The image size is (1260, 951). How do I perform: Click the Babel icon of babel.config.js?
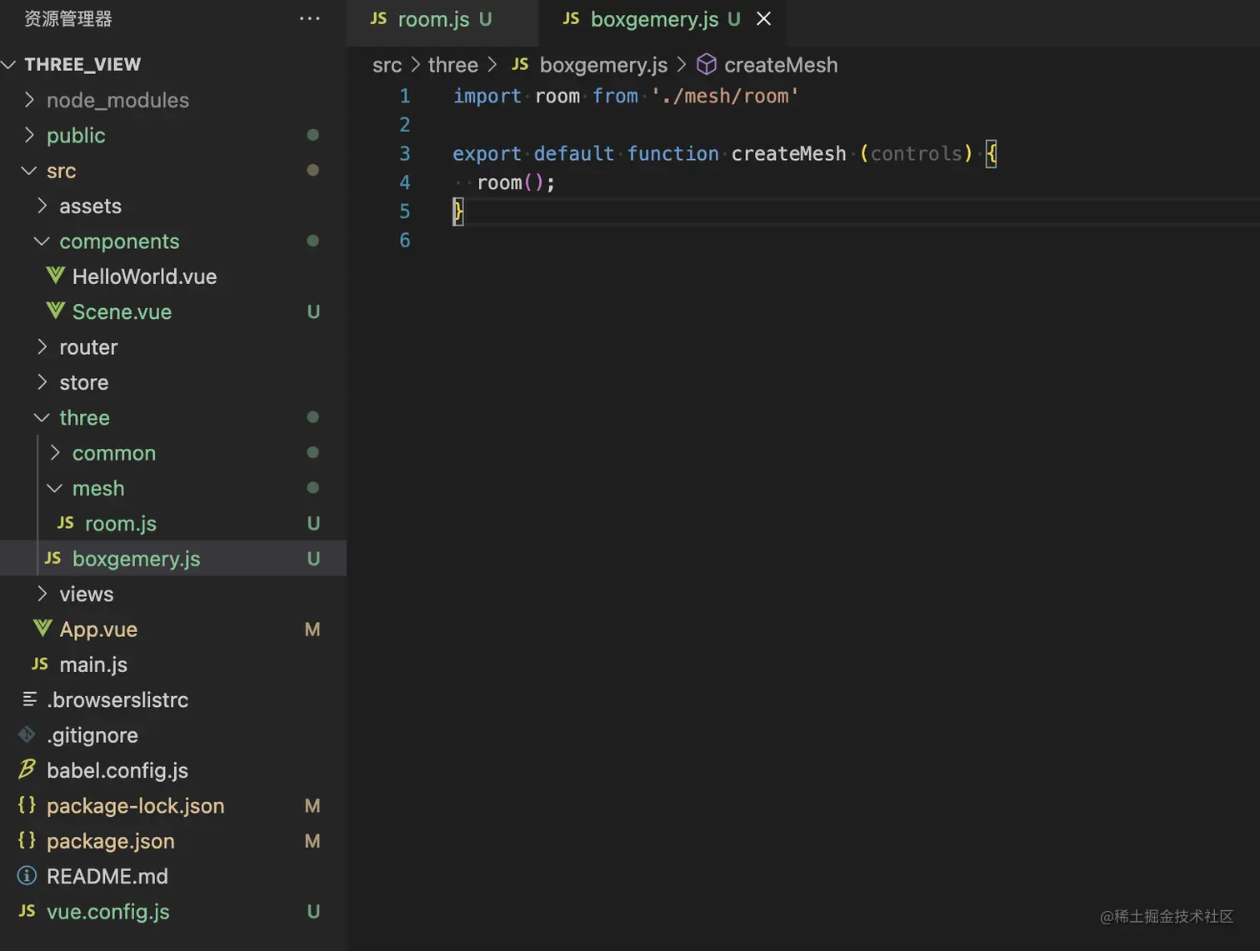[x=27, y=769]
